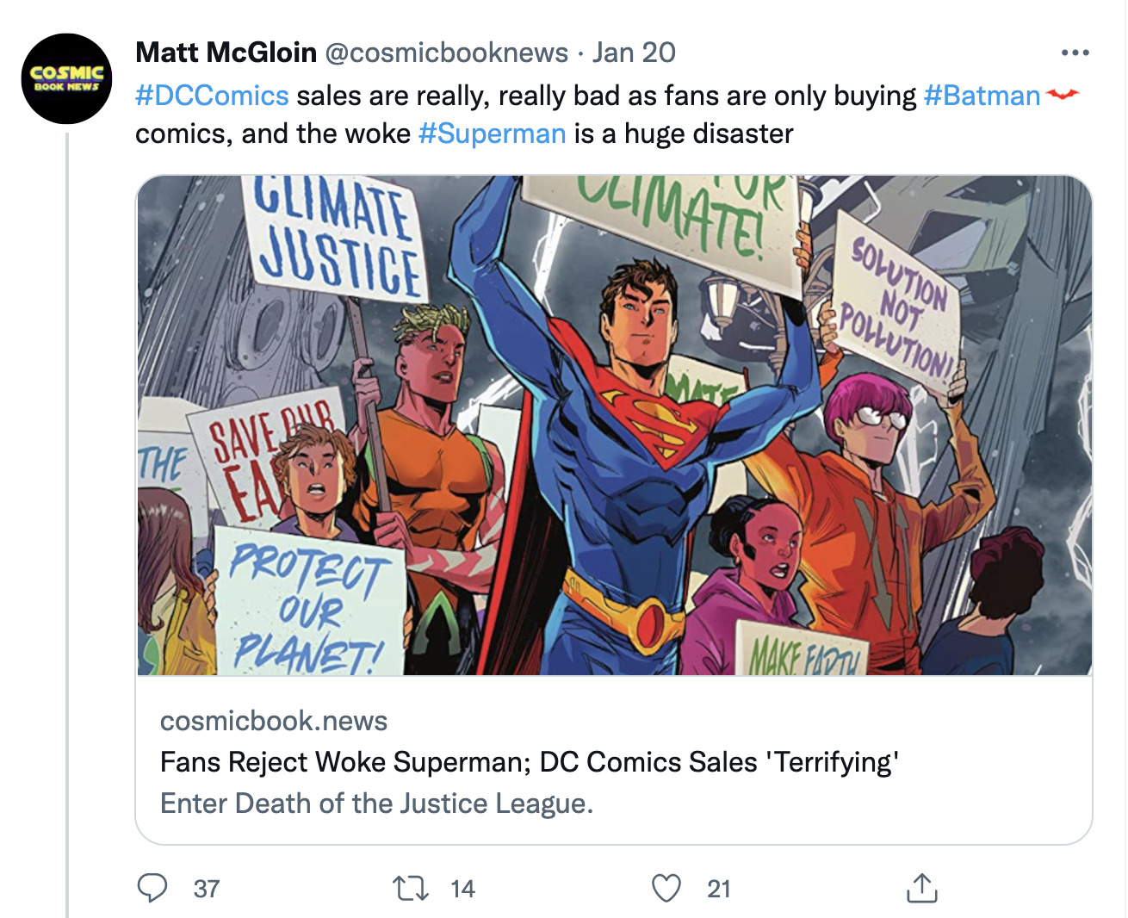Click the red bat emoji after #Batman

point(1063,95)
